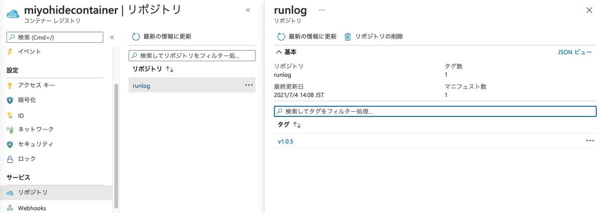Open the JSON ビュー link
599x213 pixels.
575,52
